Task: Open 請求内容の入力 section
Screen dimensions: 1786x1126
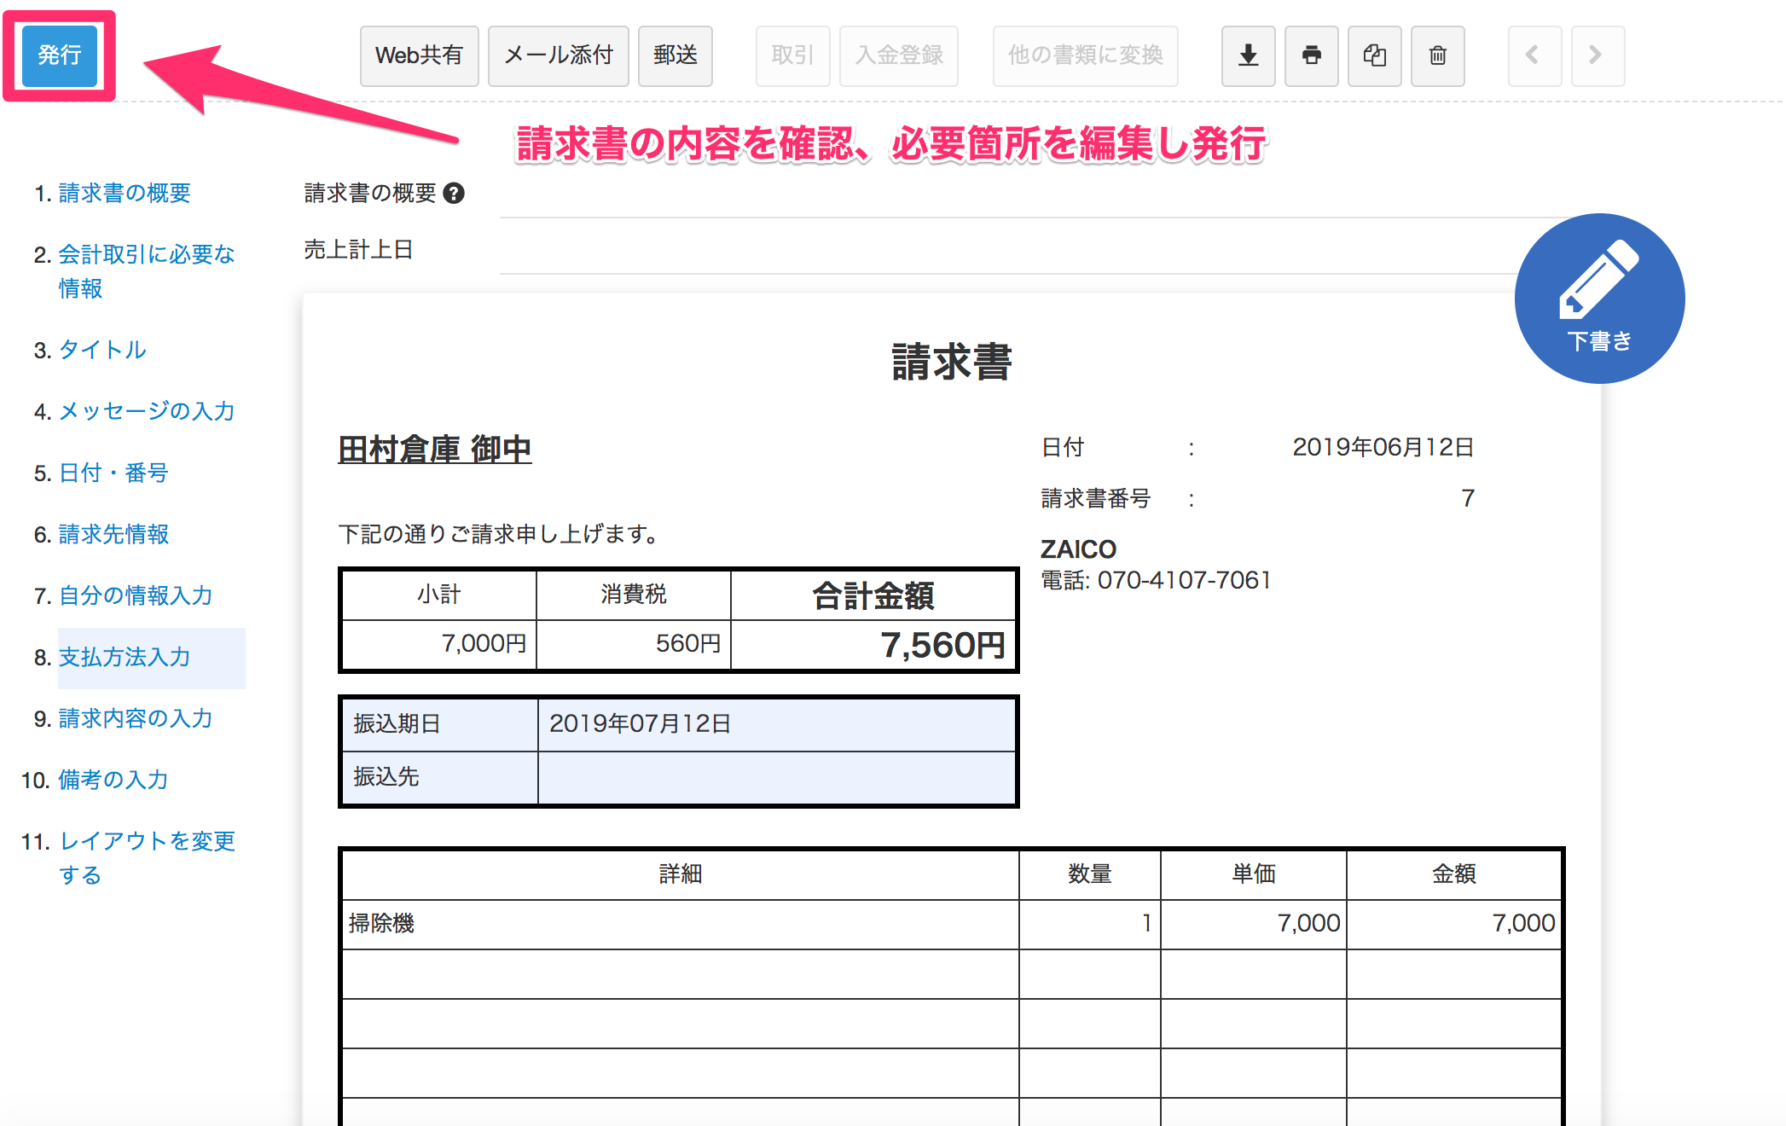Action: 136,718
